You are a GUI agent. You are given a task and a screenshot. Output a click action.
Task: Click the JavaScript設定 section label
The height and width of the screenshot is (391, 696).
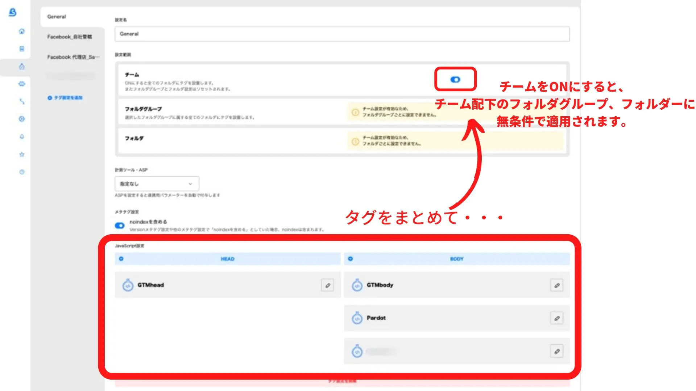tap(129, 246)
